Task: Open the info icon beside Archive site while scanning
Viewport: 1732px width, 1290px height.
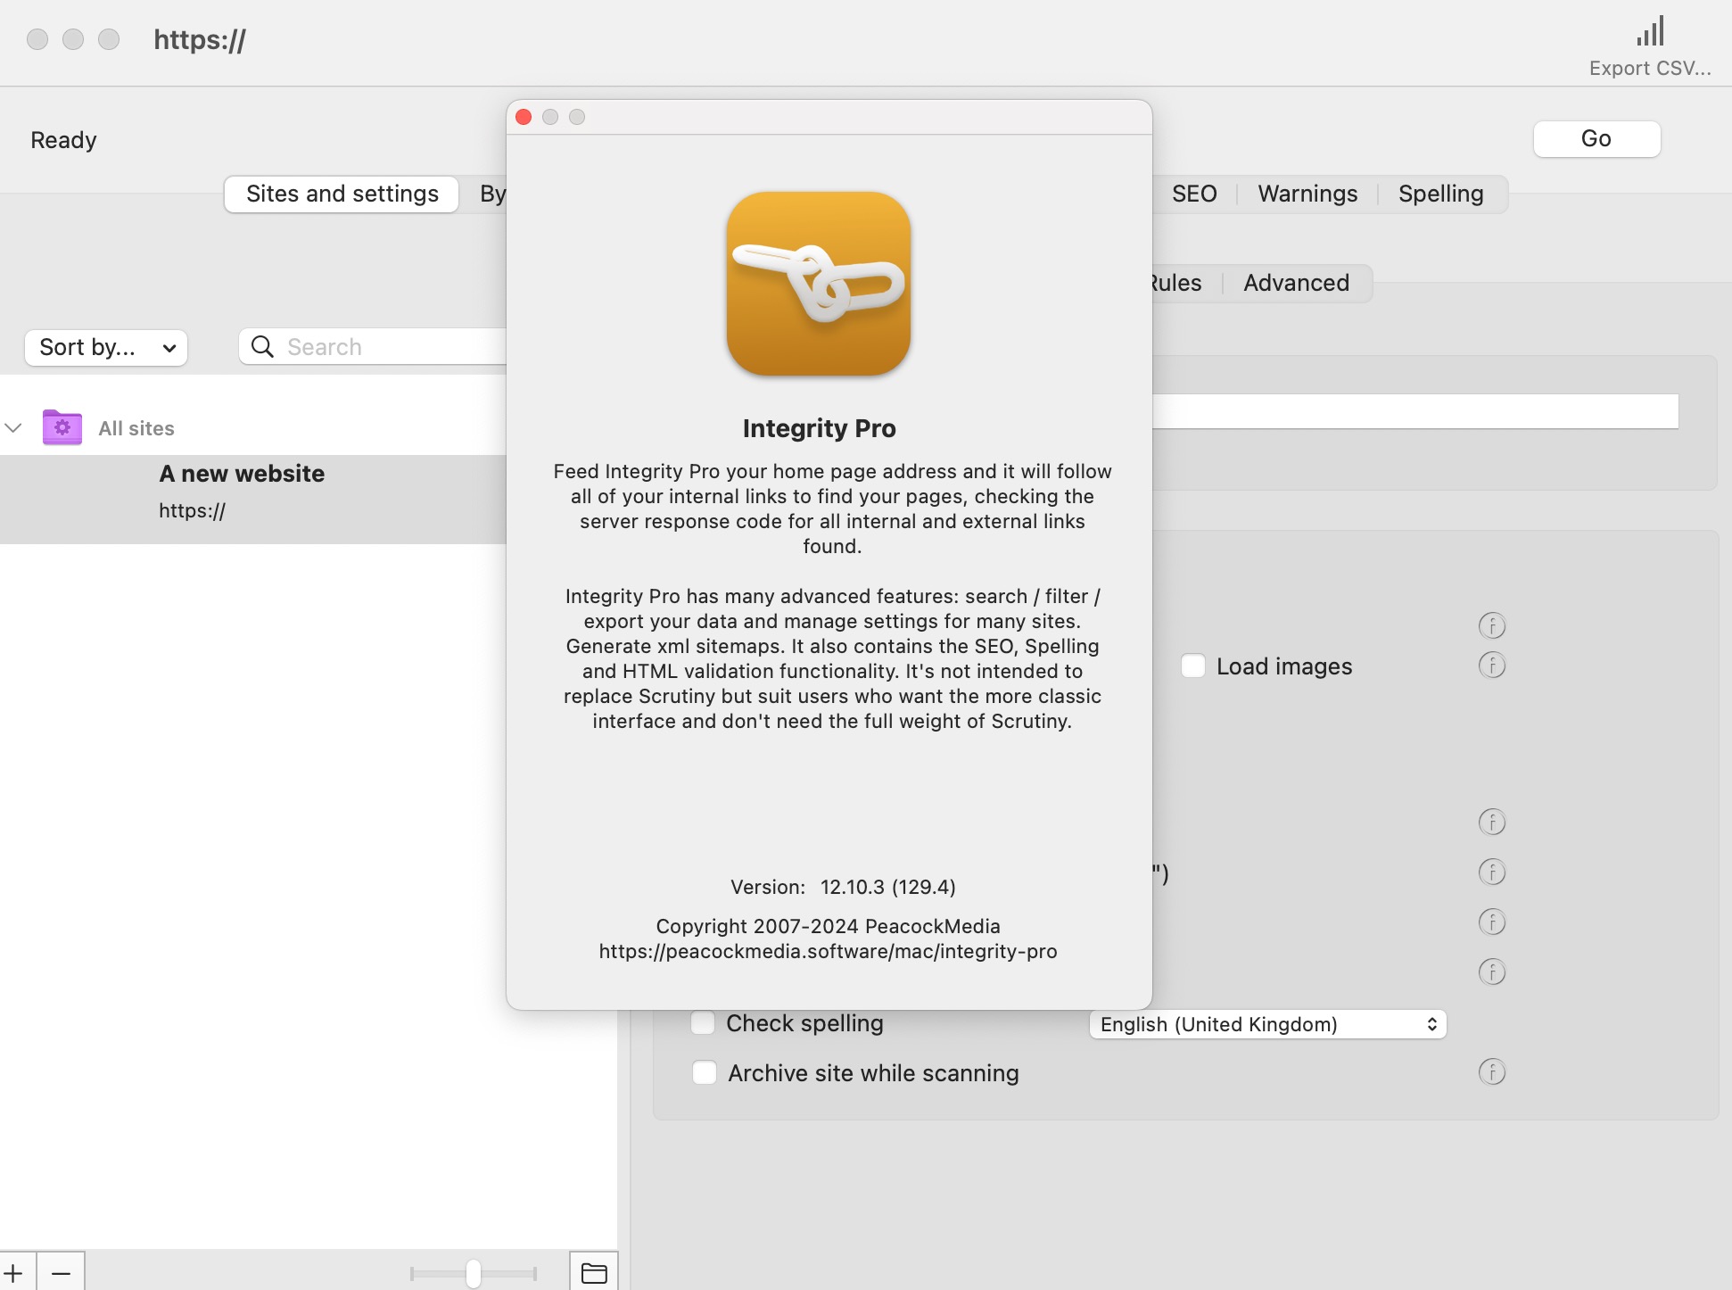Action: click(1492, 1071)
